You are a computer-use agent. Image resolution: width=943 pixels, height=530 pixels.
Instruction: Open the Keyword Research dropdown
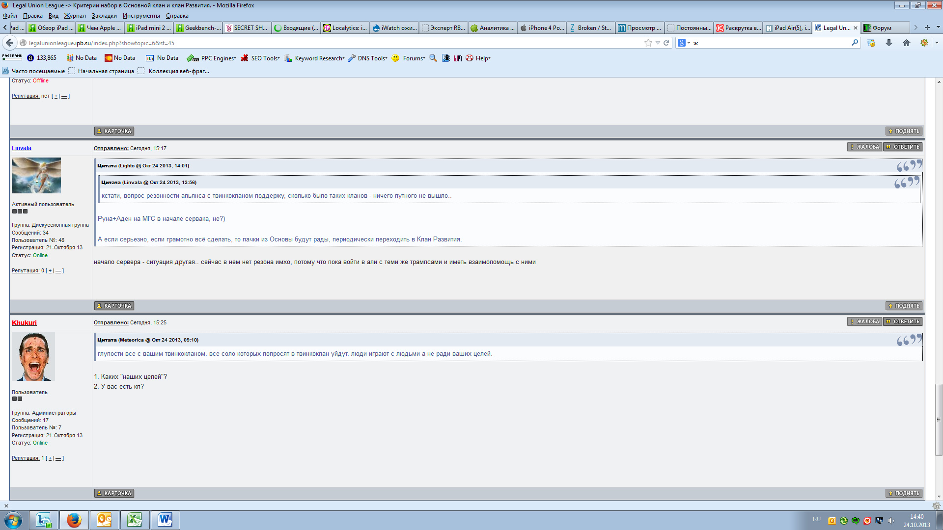coord(319,58)
